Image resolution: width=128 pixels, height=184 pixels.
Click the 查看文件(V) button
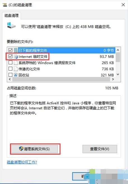click(x=100, y=149)
